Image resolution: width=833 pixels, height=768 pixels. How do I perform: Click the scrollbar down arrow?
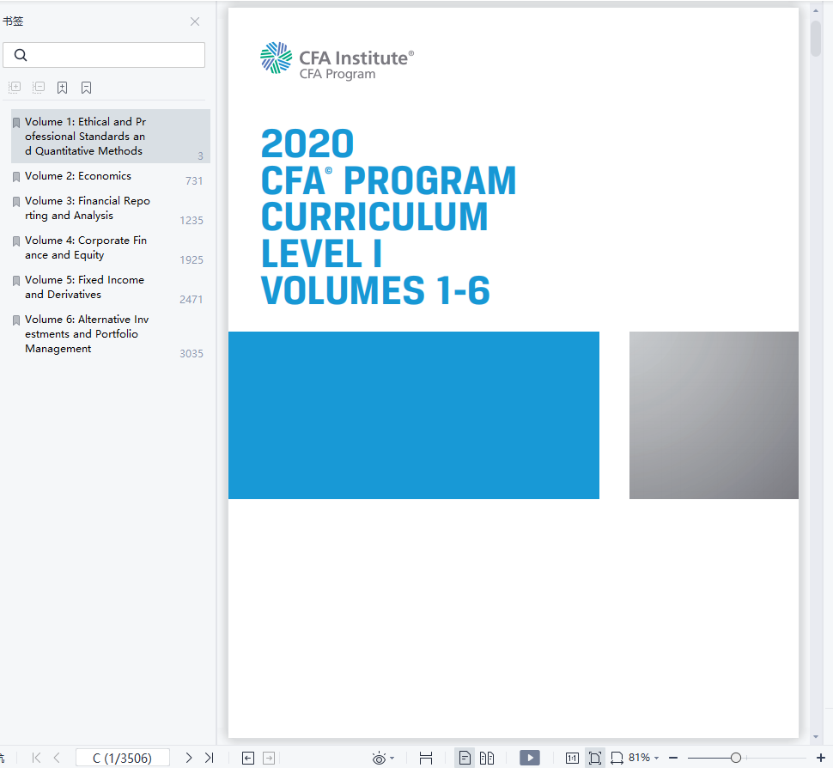(x=816, y=737)
